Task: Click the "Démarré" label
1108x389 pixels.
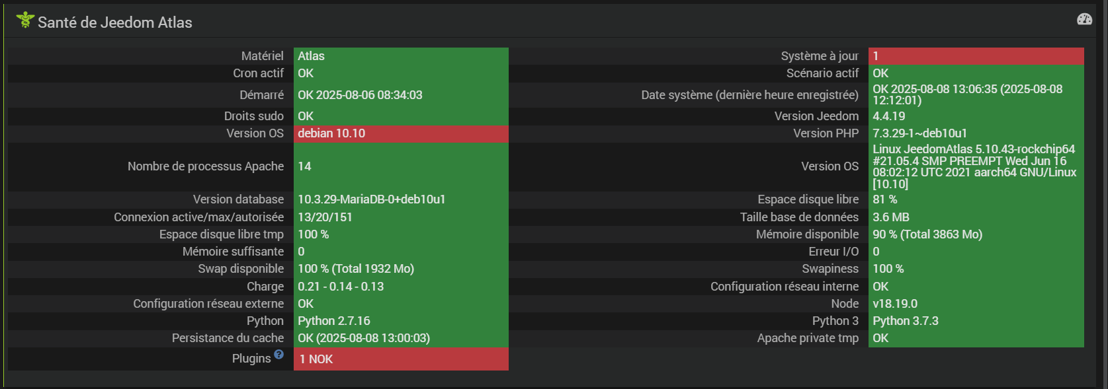Action: click(262, 95)
